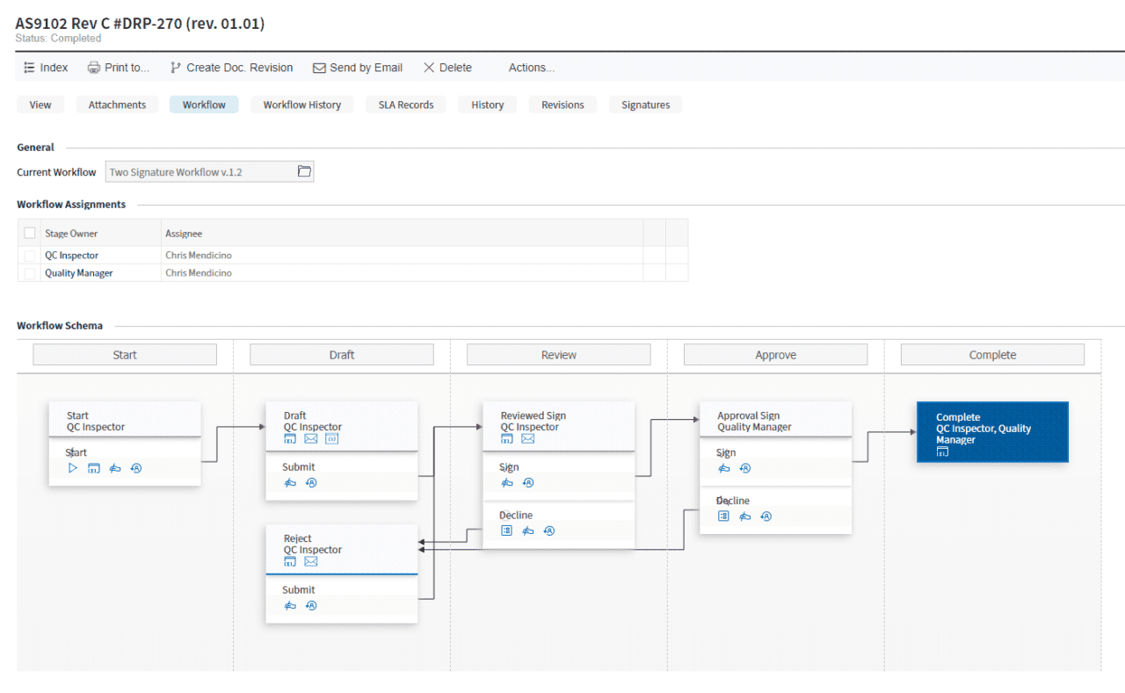Click the form icon under Decline in Approval Sign
This screenshot has height=693, width=1125.
[x=722, y=516]
